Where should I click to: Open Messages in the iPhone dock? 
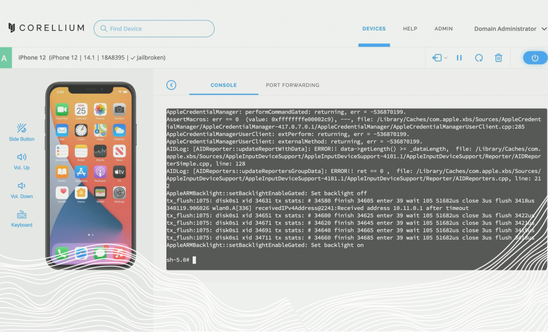pos(100,253)
